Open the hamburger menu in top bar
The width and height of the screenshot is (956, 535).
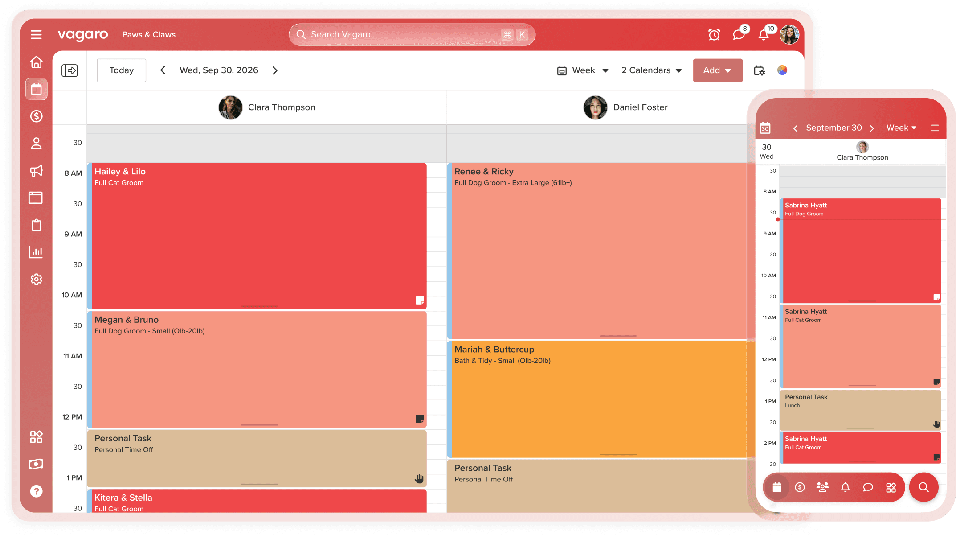pyautogui.click(x=36, y=34)
